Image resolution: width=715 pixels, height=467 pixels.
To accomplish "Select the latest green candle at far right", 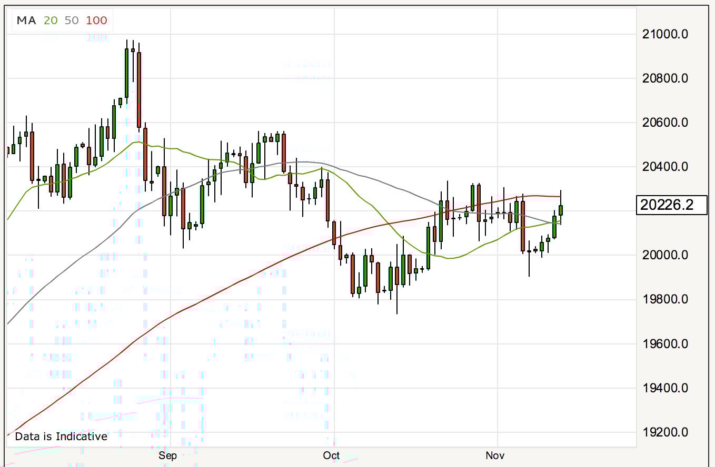I will click(x=561, y=210).
